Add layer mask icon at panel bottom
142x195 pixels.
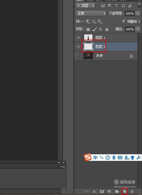pos(102,192)
